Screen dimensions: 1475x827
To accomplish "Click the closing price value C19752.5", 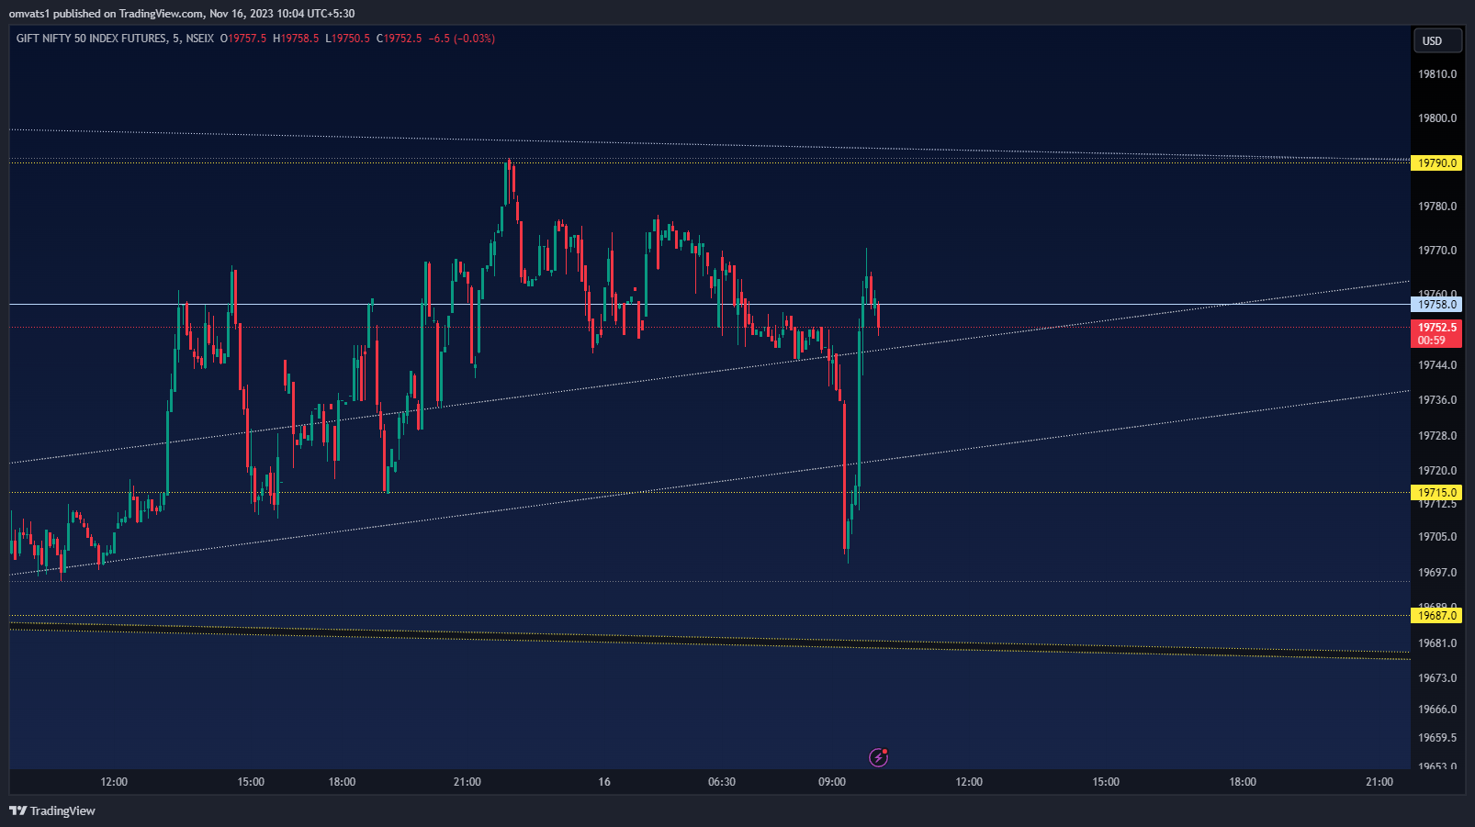I will (x=400, y=39).
